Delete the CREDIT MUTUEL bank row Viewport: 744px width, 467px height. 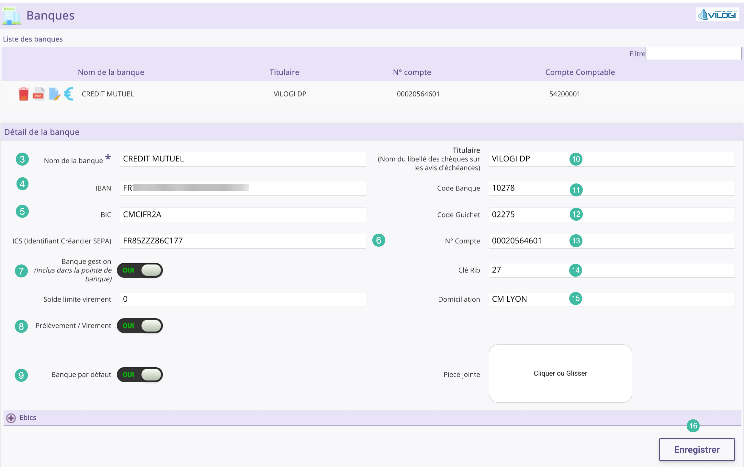pos(23,94)
